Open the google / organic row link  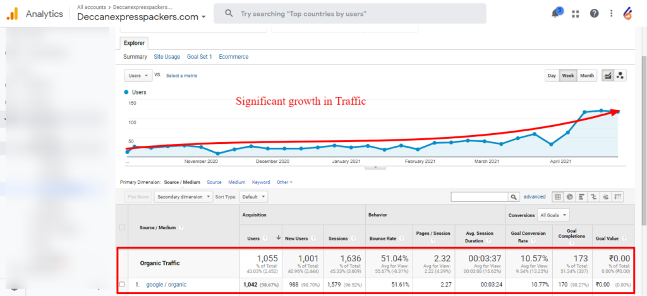point(166,285)
